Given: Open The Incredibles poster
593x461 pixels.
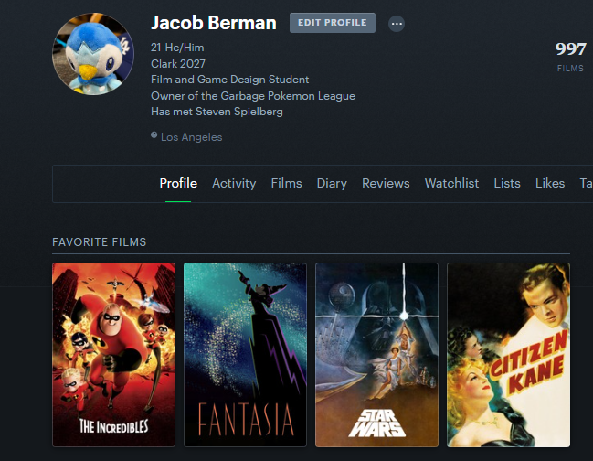Looking at the screenshot, I should point(114,355).
